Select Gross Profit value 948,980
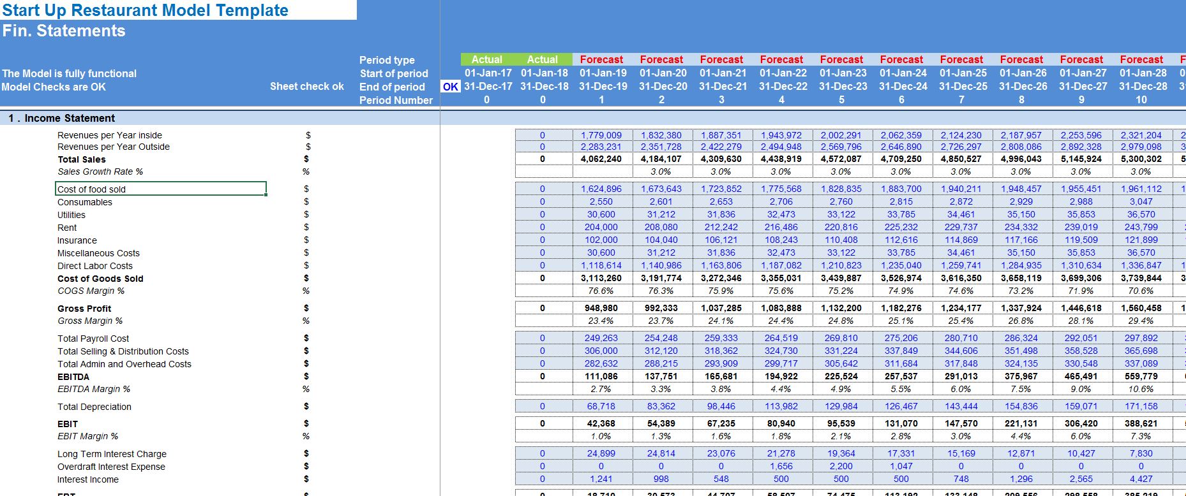The width and height of the screenshot is (1186, 496). click(601, 308)
